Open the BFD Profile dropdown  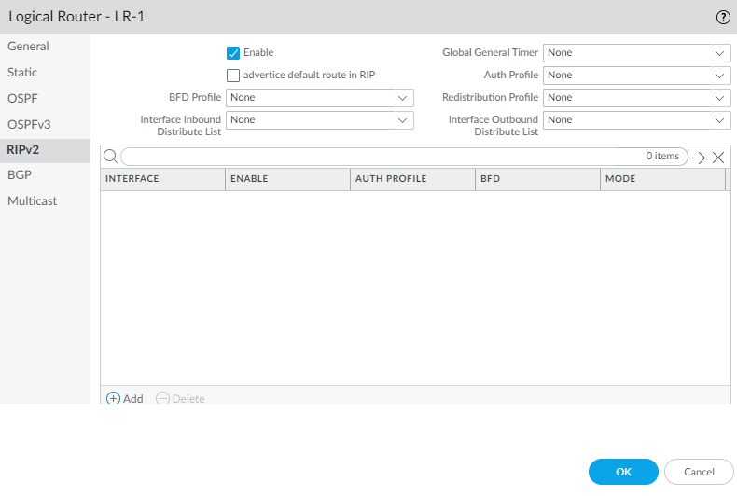[x=319, y=97]
